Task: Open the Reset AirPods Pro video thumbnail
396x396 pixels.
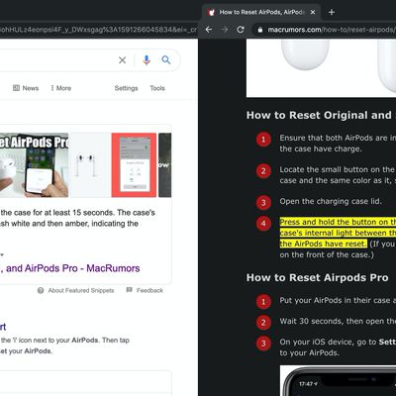Action: pyautogui.click(x=34, y=165)
